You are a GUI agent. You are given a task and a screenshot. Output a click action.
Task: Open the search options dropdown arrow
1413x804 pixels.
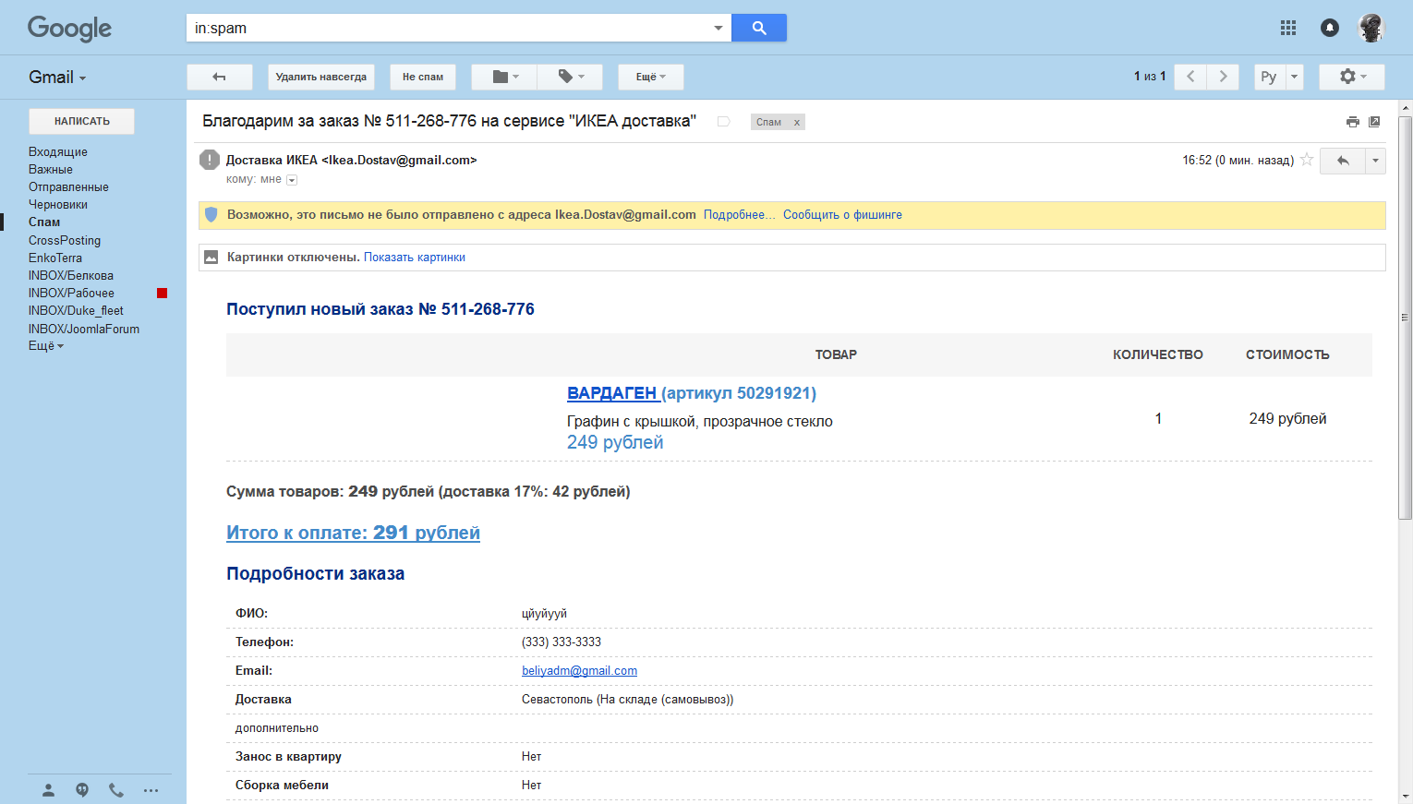[x=719, y=28]
